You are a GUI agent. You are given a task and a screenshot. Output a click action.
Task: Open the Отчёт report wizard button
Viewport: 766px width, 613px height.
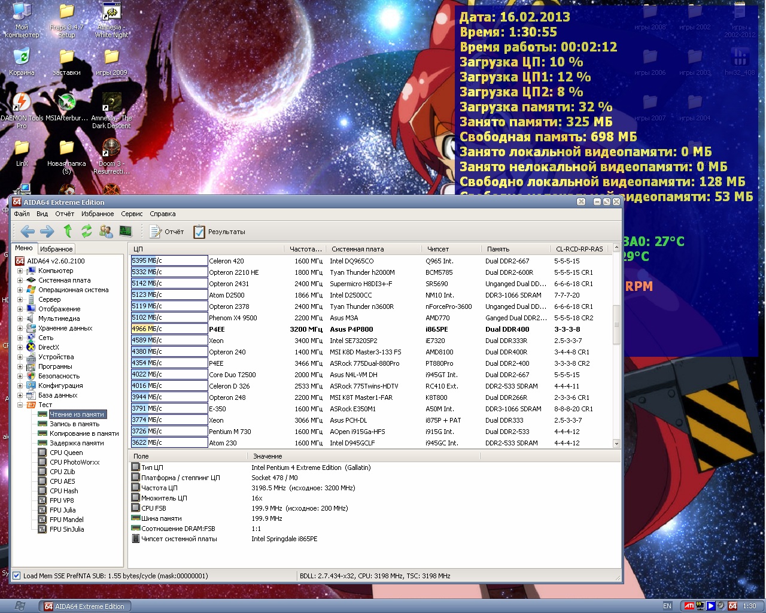tap(166, 232)
